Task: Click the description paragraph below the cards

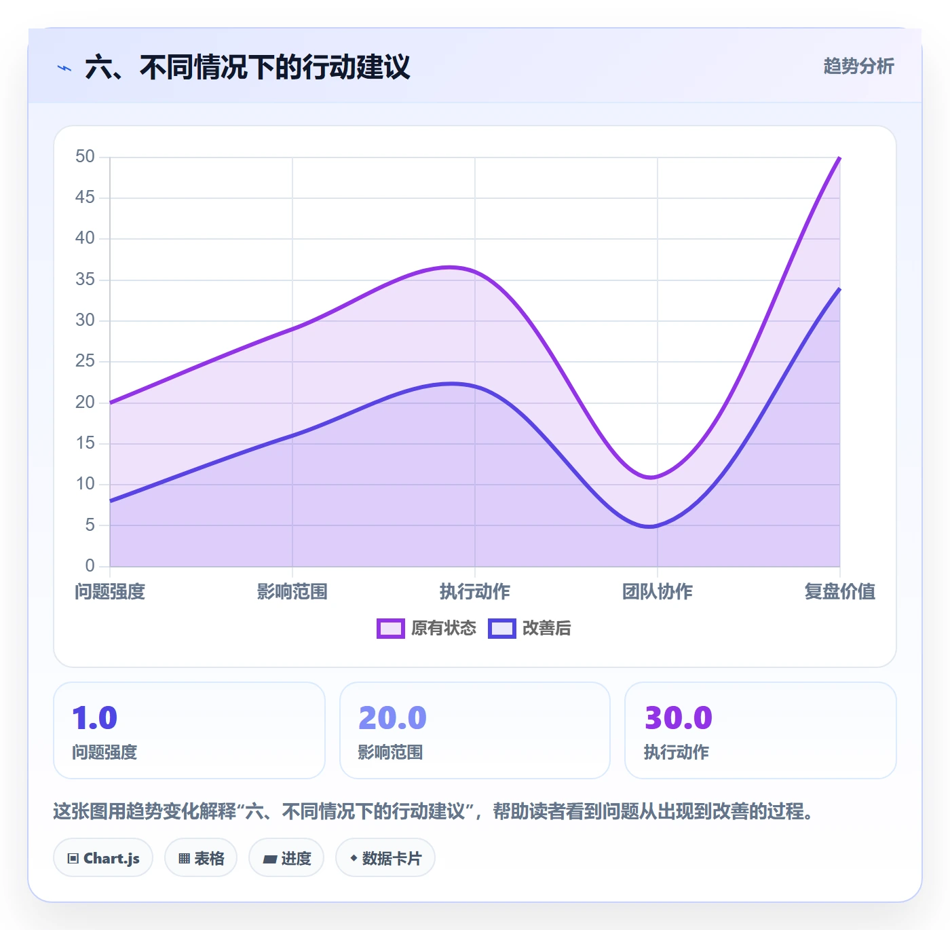Action: point(434,811)
